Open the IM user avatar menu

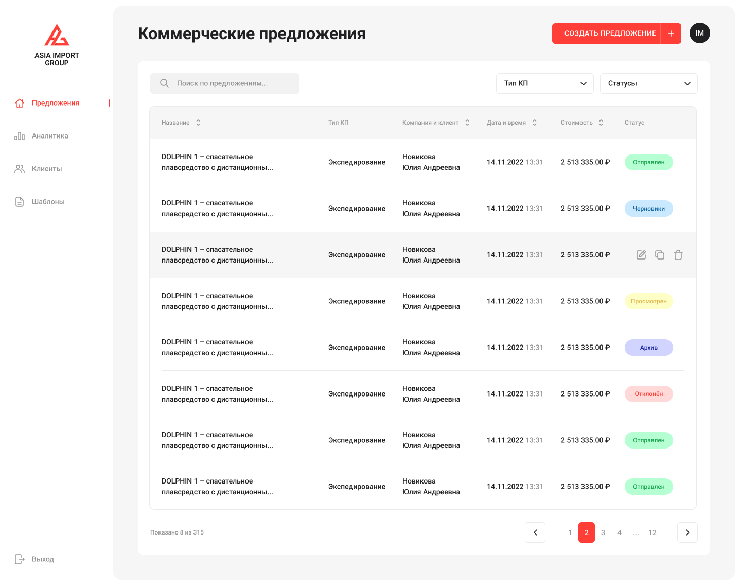point(700,33)
